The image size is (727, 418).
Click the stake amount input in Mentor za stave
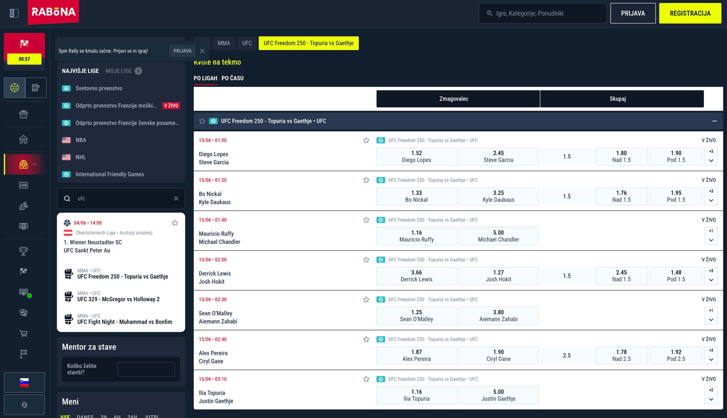tap(146, 369)
